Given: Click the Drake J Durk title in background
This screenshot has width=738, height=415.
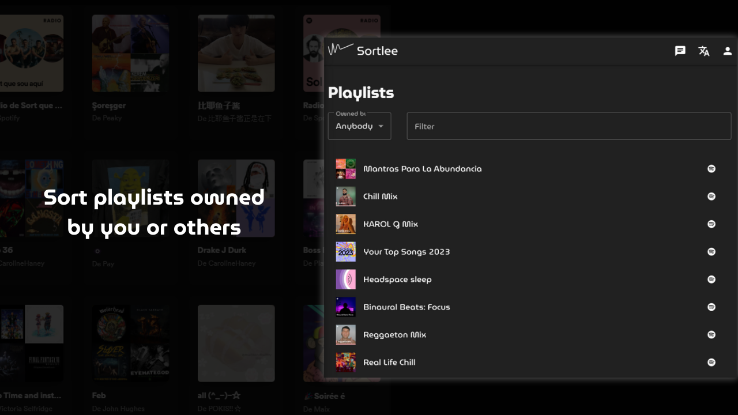Looking at the screenshot, I should pyautogui.click(x=221, y=250).
